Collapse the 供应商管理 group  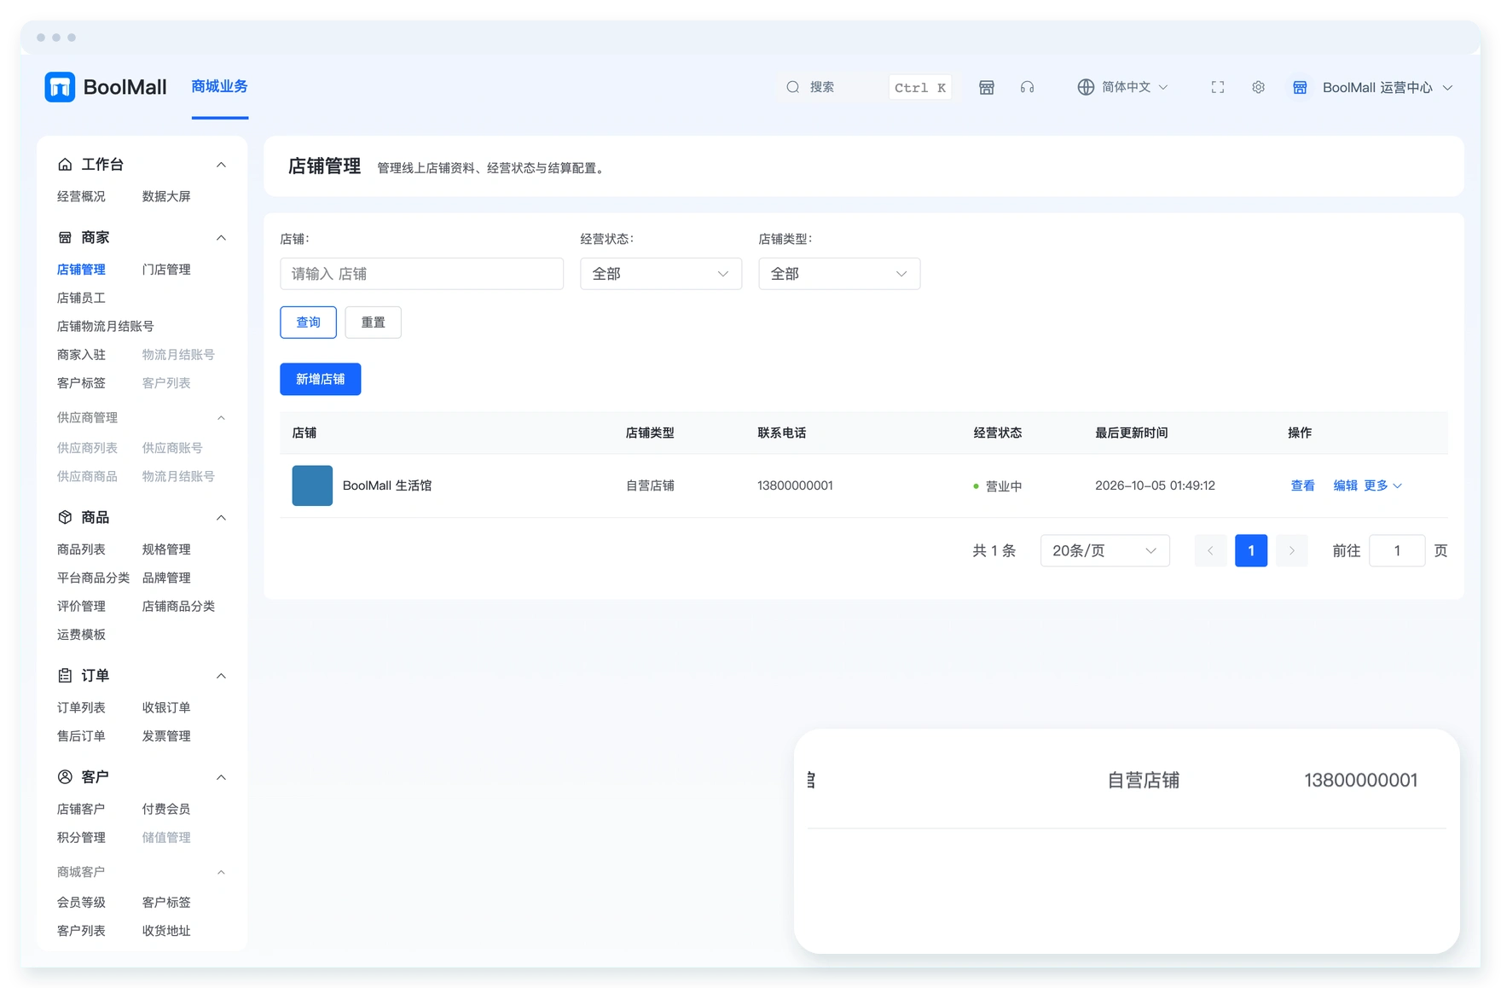[221, 418]
